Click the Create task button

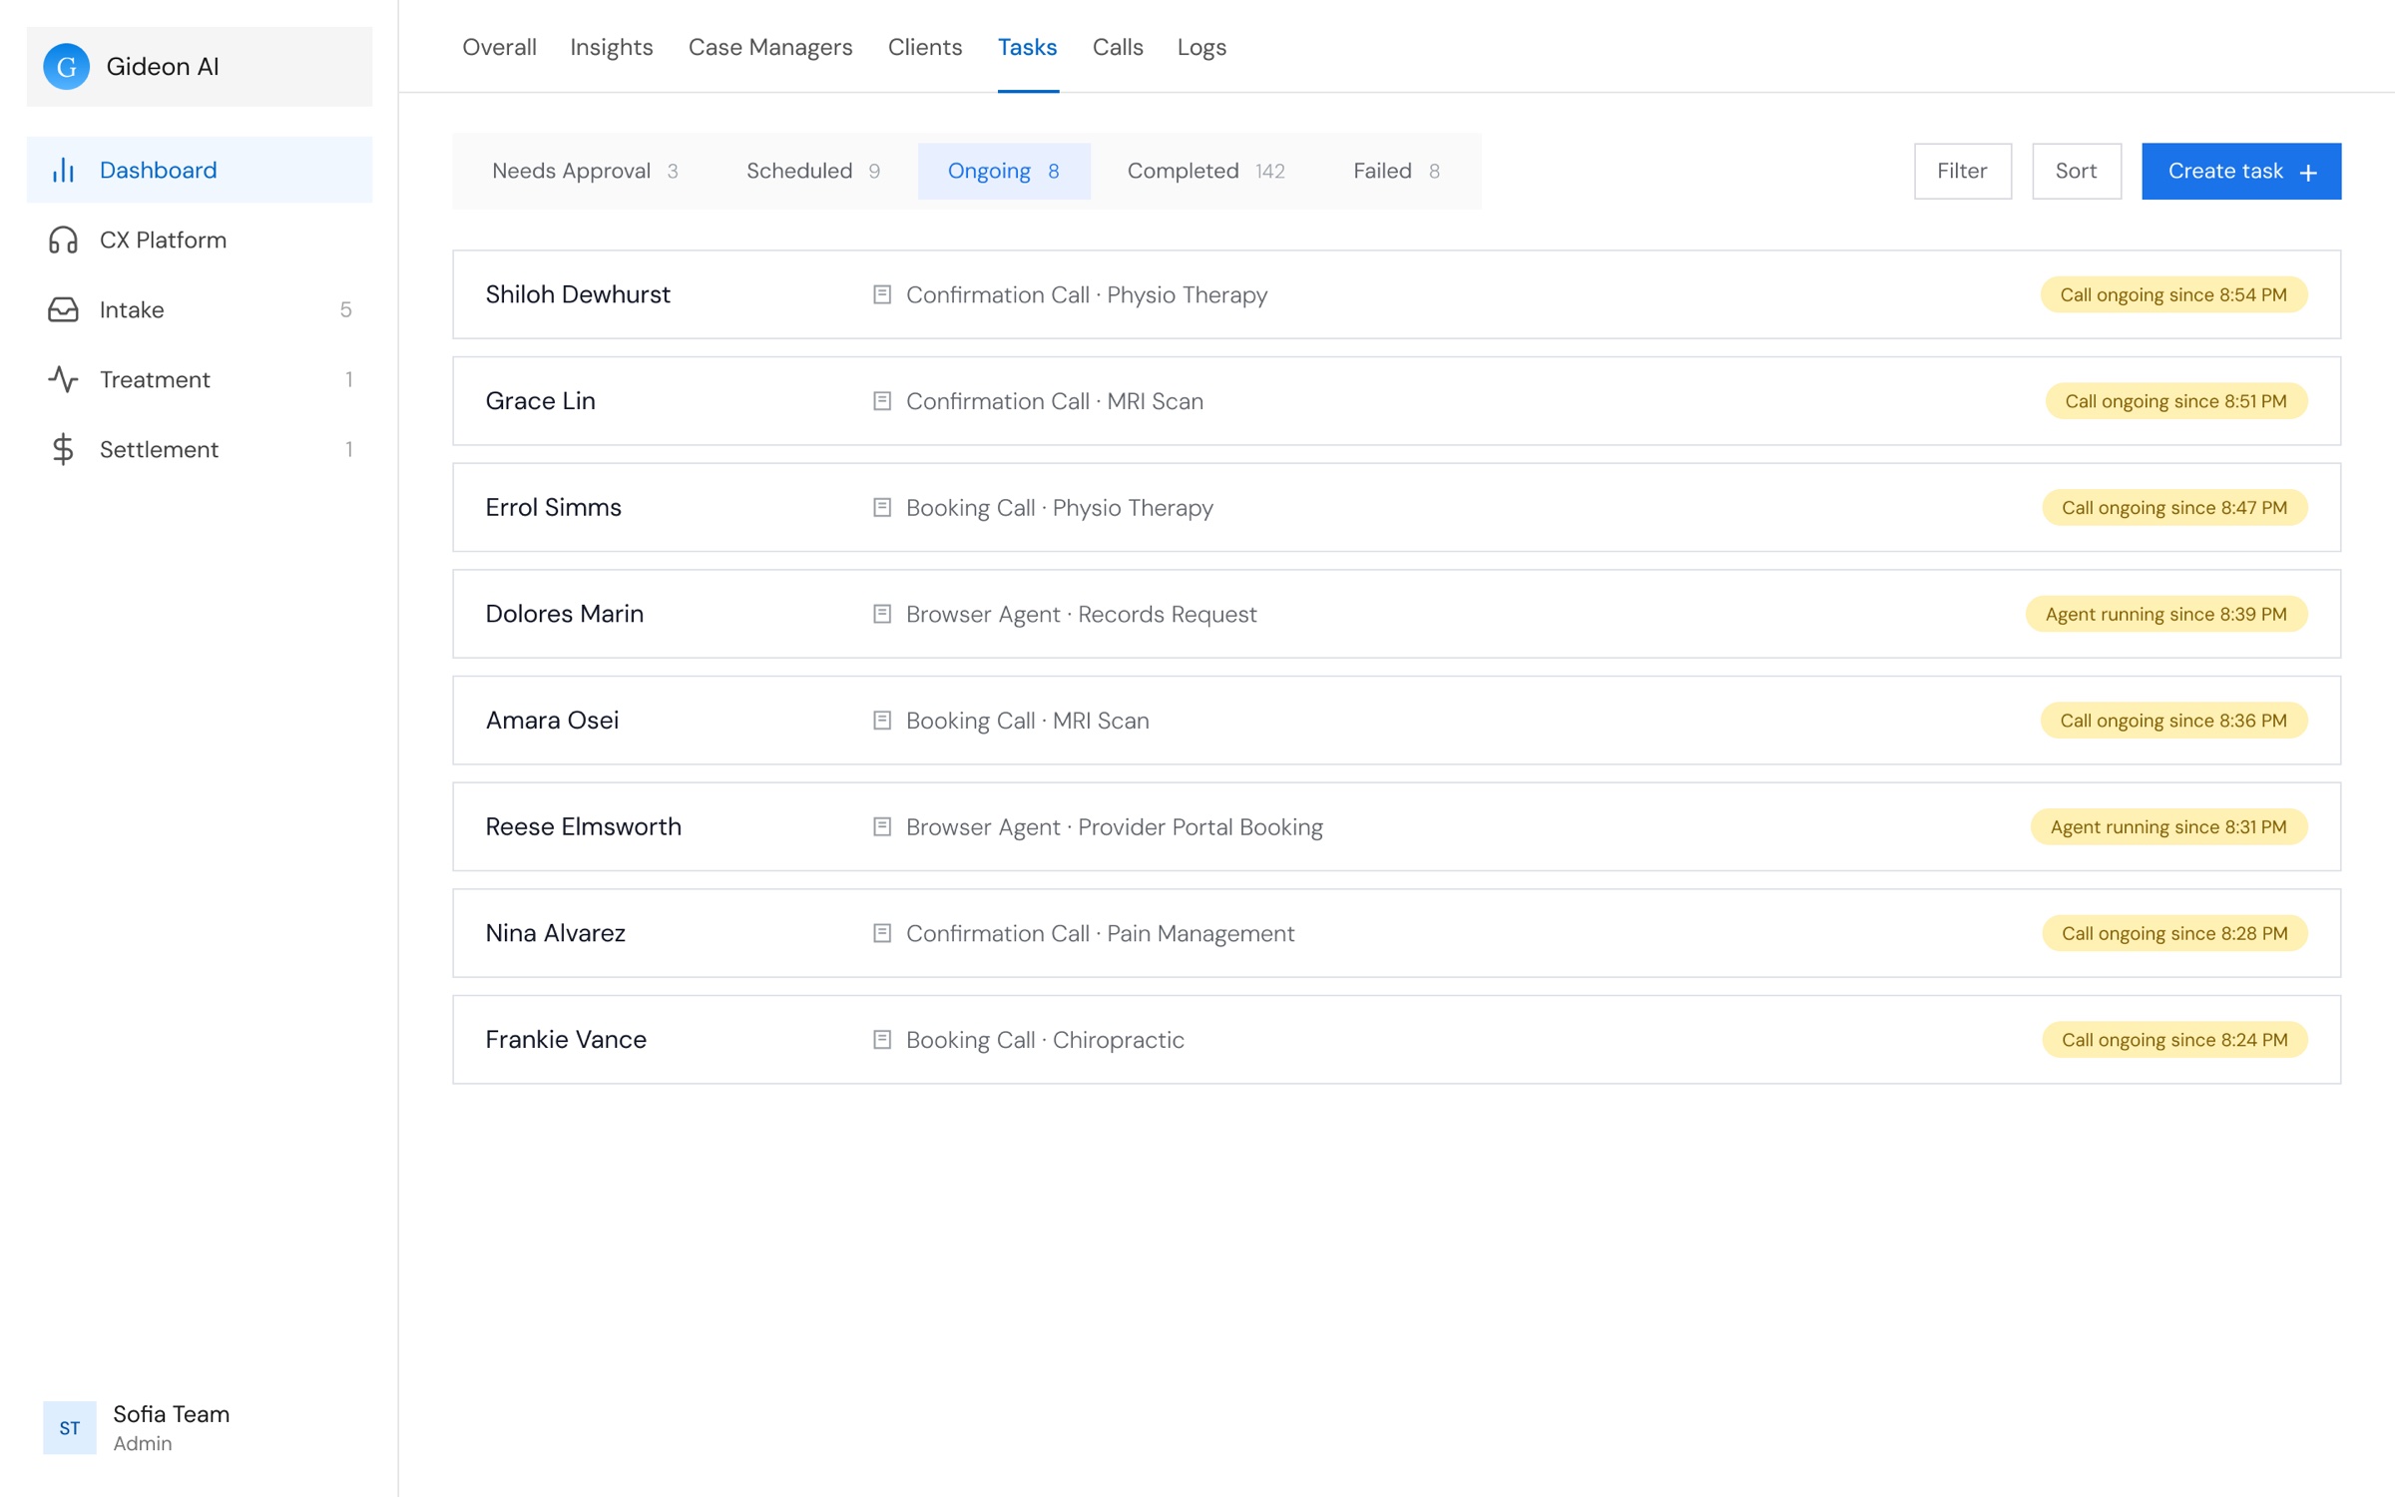(x=2241, y=171)
